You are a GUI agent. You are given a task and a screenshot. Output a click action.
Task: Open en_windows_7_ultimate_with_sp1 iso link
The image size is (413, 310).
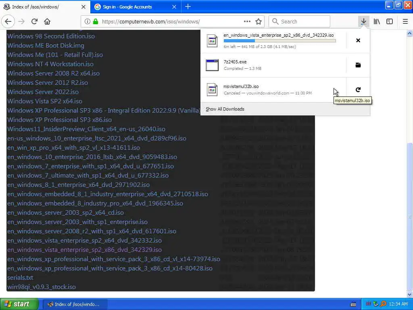pyautogui.click(x=88, y=176)
